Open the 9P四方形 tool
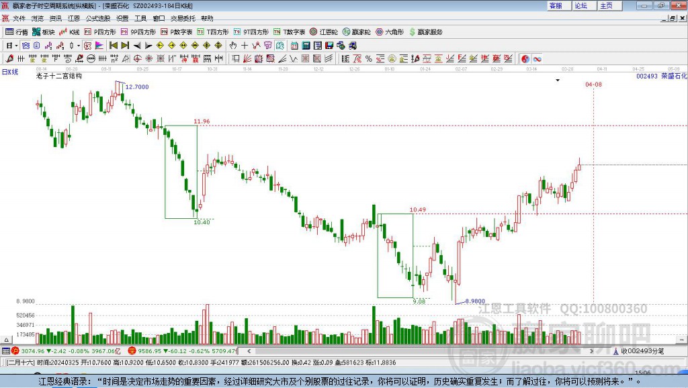This screenshot has width=688, height=388. pos(138,32)
